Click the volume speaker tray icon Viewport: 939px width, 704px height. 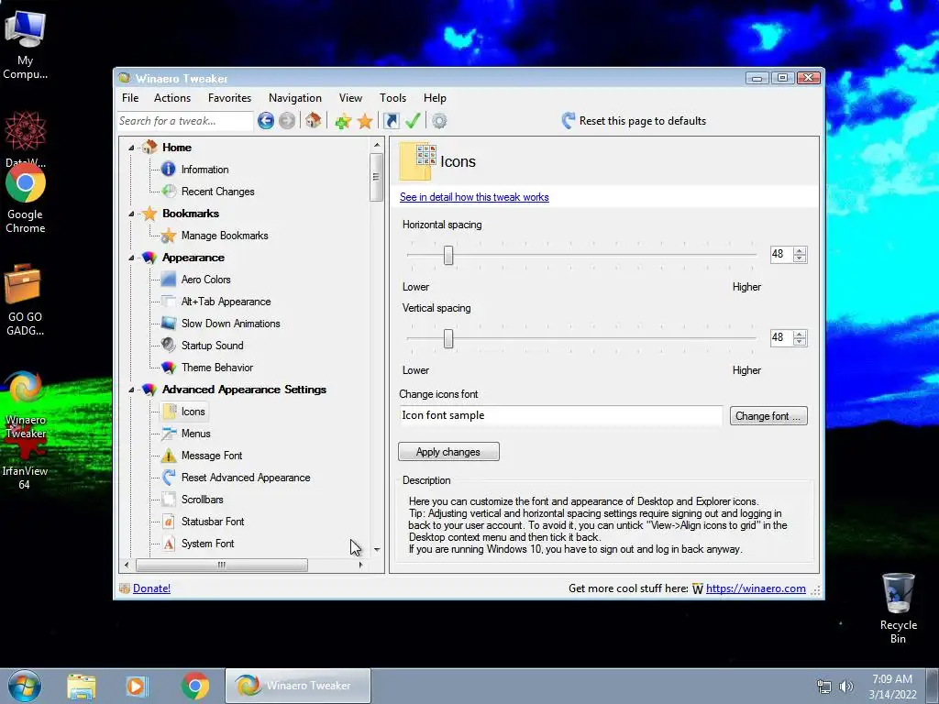tap(846, 687)
